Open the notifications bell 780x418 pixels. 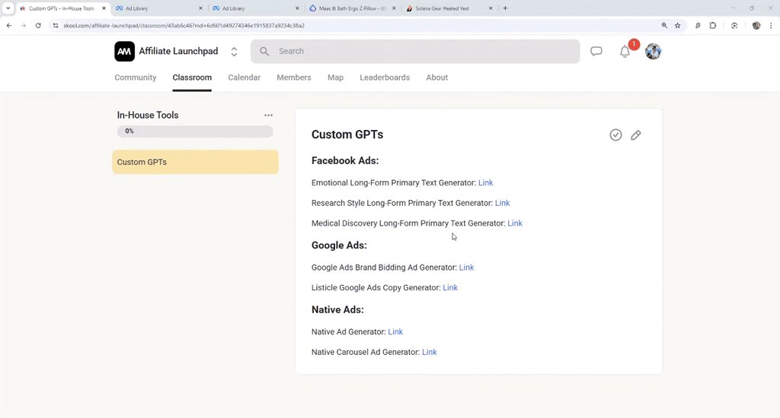click(x=625, y=51)
